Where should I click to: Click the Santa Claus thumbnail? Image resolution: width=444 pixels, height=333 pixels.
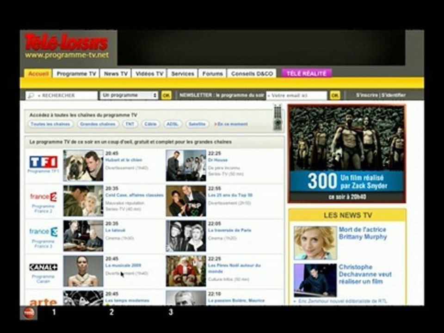point(186,271)
